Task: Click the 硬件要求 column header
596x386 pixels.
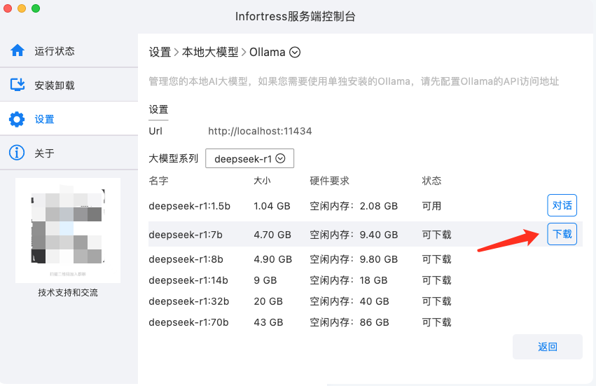Action: point(330,181)
